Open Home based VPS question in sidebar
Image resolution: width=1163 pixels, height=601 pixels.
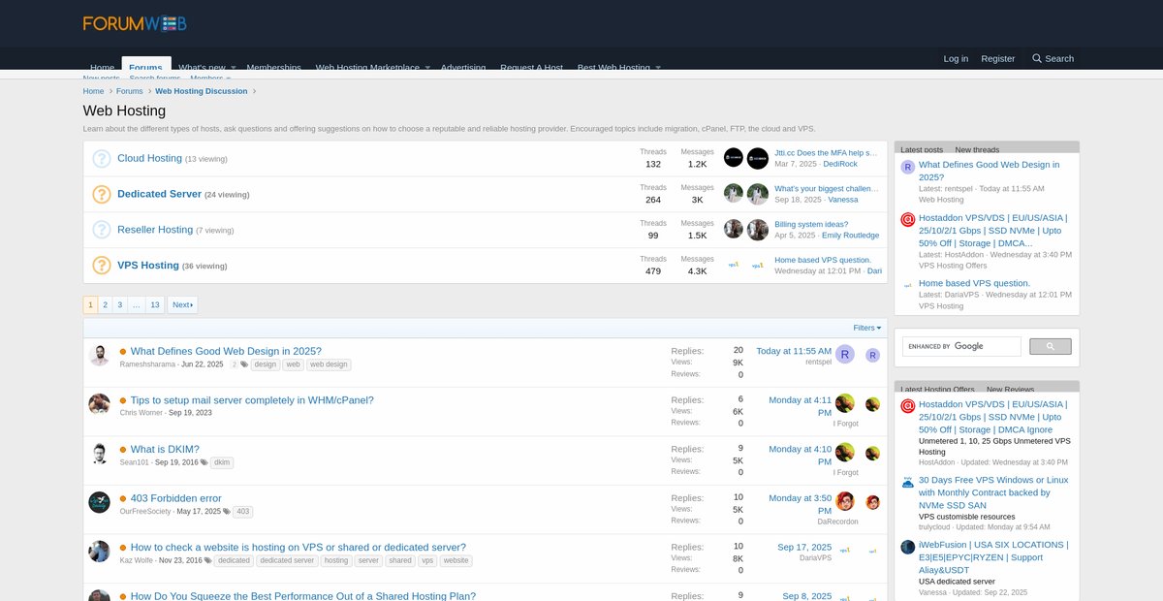tap(974, 283)
